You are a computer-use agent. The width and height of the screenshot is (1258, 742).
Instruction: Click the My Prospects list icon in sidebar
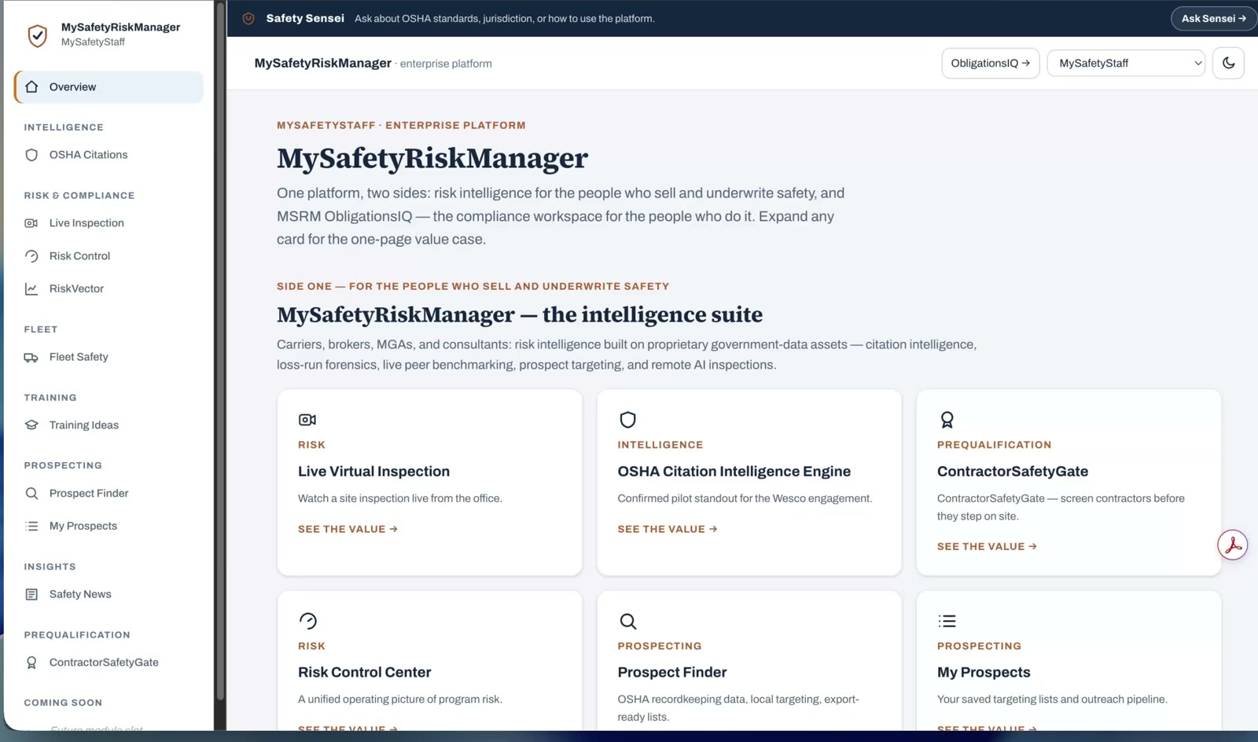pos(31,526)
